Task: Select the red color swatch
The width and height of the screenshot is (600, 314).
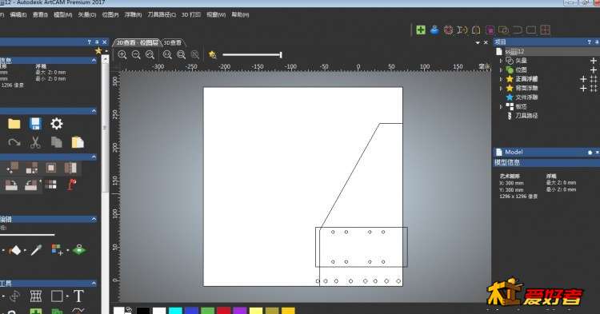Action: [224, 311]
